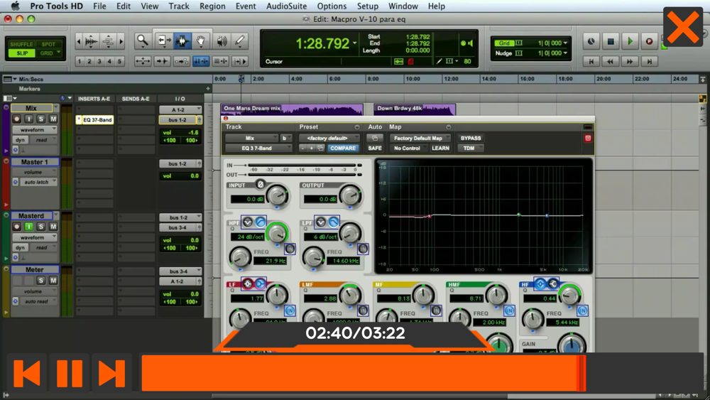Select the Zoomer tool
The image size is (710, 400).
pyautogui.click(x=143, y=41)
